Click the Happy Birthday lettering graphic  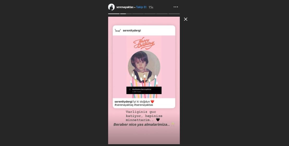(x=144, y=43)
